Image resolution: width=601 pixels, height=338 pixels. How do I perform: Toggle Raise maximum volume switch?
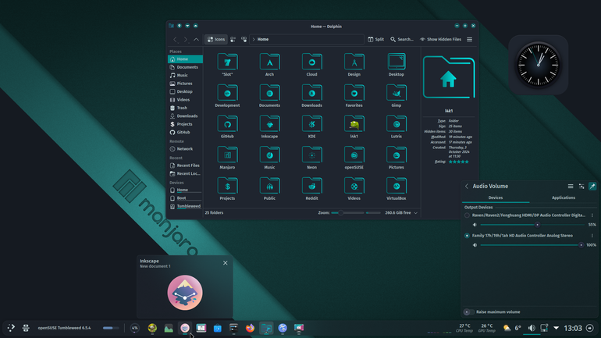469,312
